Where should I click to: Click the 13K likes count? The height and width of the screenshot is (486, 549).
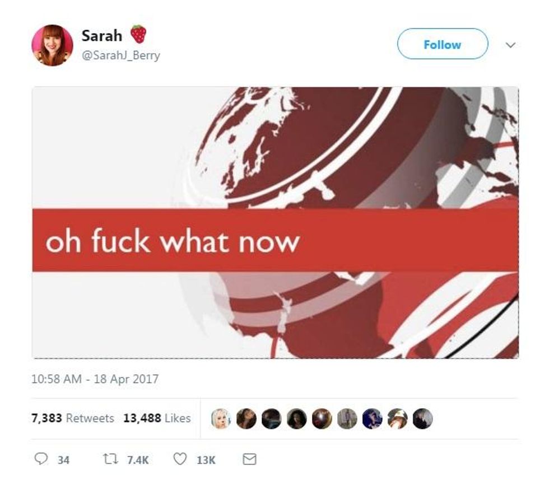(206, 460)
